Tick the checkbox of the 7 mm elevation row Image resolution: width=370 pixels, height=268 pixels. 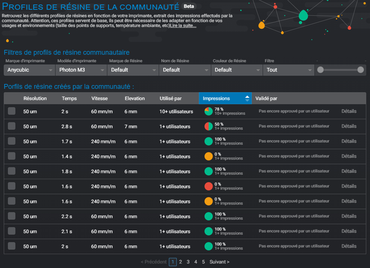coord(12,126)
